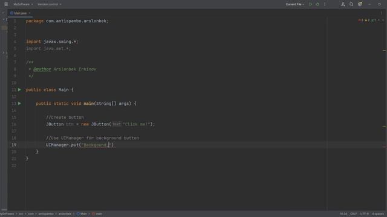Open the MySoftware project dropdown
The height and width of the screenshot is (217, 387).
[23, 4]
